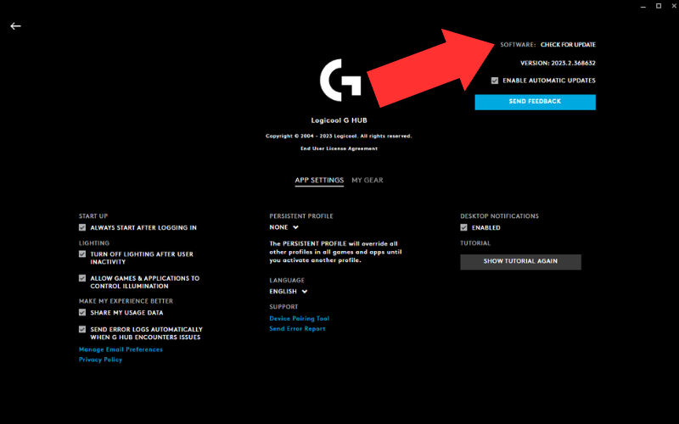Open the Privacy Policy link
Image resolution: width=679 pixels, height=424 pixels.
[x=100, y=360]
